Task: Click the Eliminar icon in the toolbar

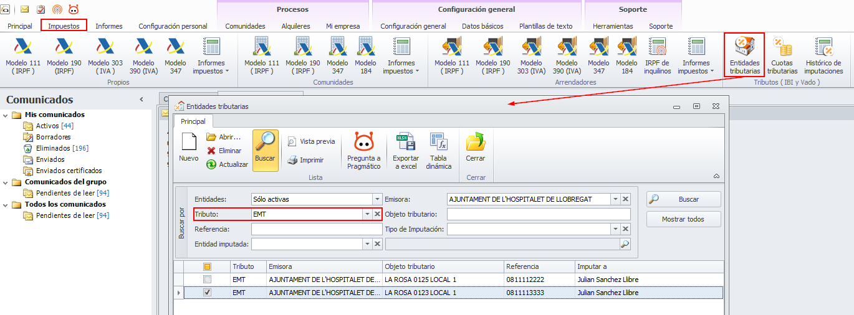Action: [x=212, y=151]
